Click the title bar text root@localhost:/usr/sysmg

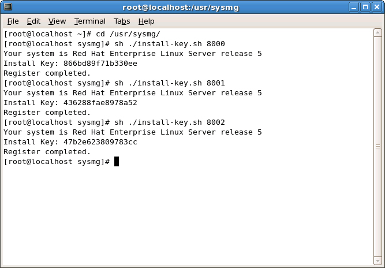pos(181,8)
